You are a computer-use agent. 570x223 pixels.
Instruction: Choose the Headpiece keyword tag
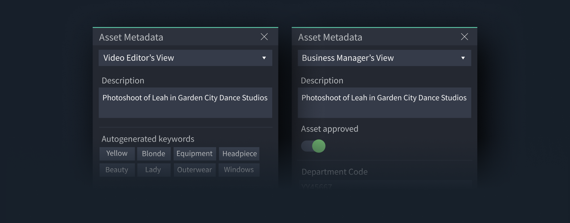pyautogui.click(x=239, y=154)
